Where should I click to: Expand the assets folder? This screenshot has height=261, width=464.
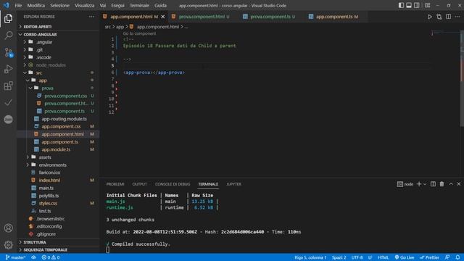[59, 157]
